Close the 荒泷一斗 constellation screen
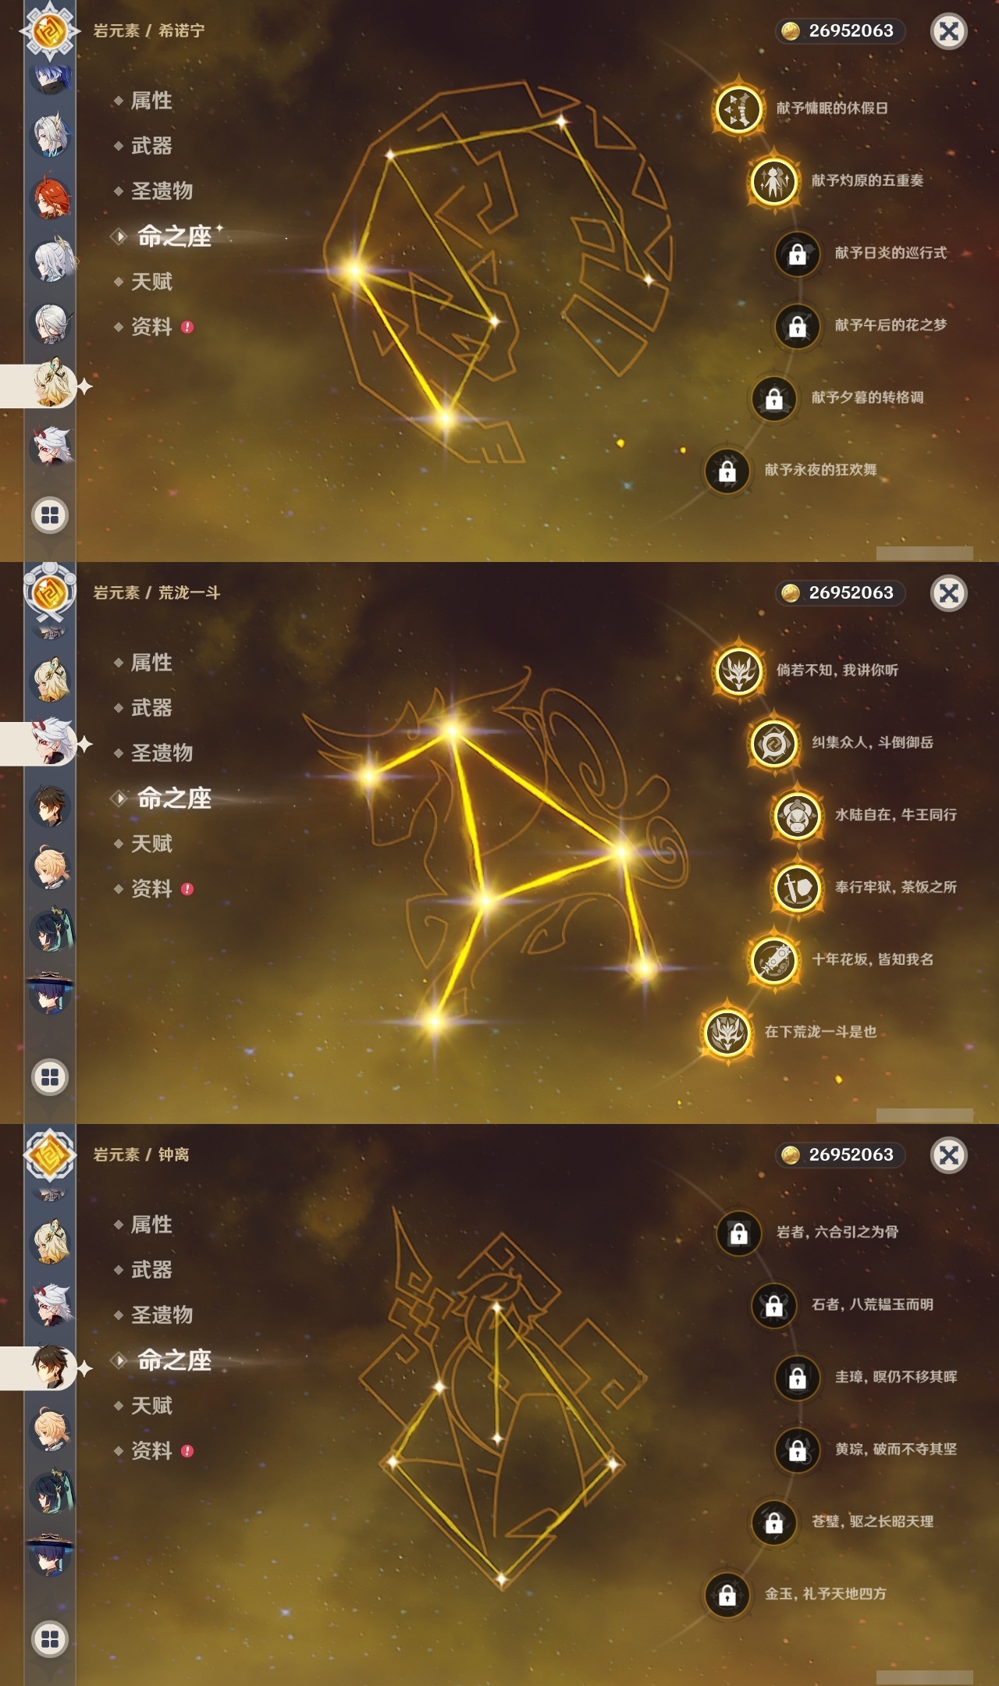 point(949,593)
